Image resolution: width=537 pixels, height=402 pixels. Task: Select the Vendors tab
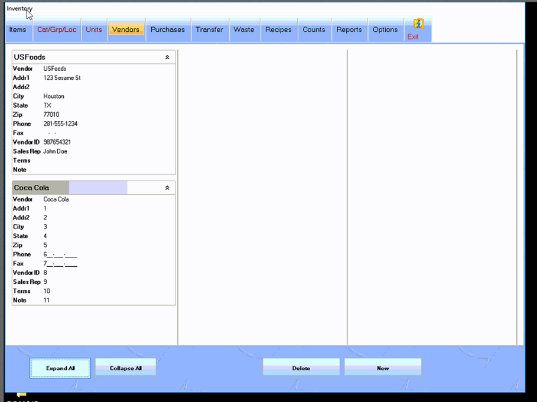coord(126,30)
